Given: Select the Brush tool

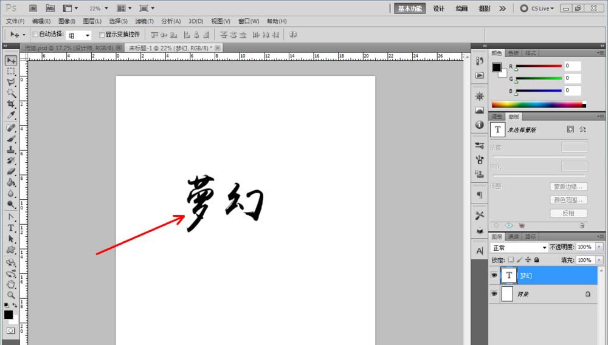Looking at the screenshot, I should (x=11, y=138).
